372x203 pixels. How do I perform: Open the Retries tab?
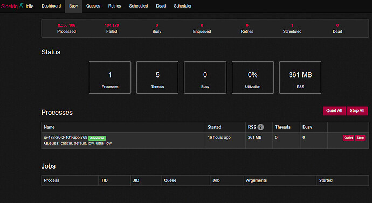click(x=115, y=6)
